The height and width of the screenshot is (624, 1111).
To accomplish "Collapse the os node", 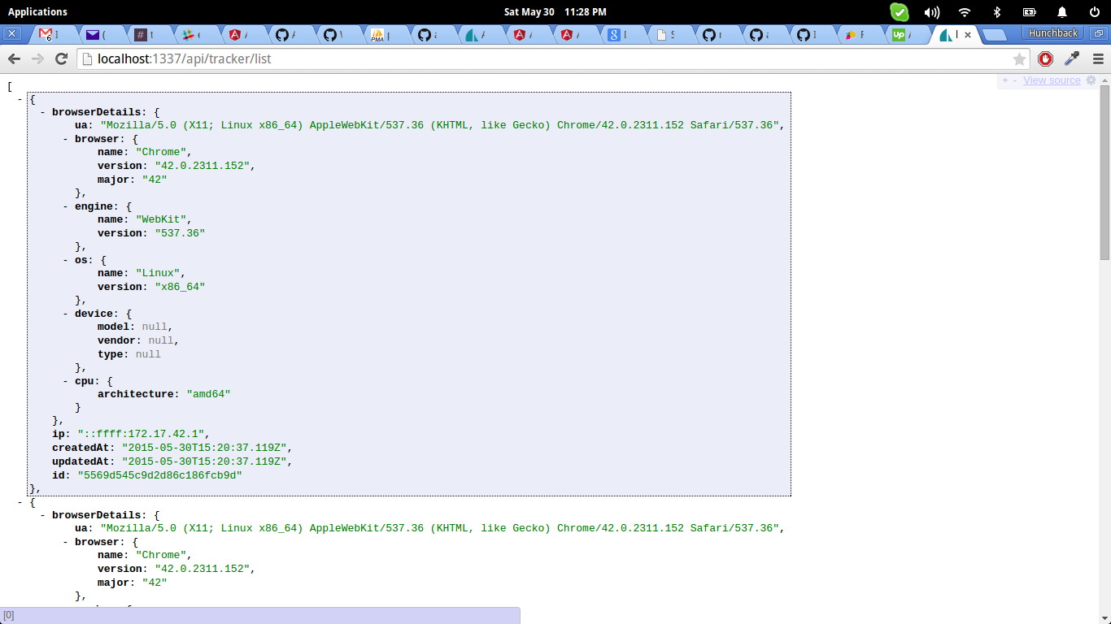I will coord(66,261).
